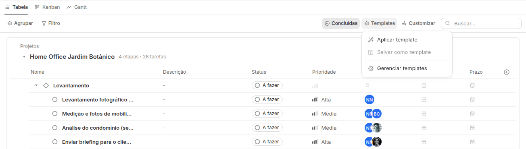Open status dropdown for Análise do condomínio task
This screenshot has height=149, width=526.
(267, 128)
